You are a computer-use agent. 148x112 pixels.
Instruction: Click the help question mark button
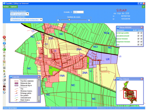coord(143,7)
